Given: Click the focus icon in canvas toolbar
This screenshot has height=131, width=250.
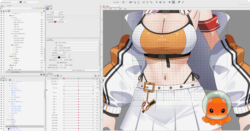Looking at the screenshot, I should coord(116,9).
